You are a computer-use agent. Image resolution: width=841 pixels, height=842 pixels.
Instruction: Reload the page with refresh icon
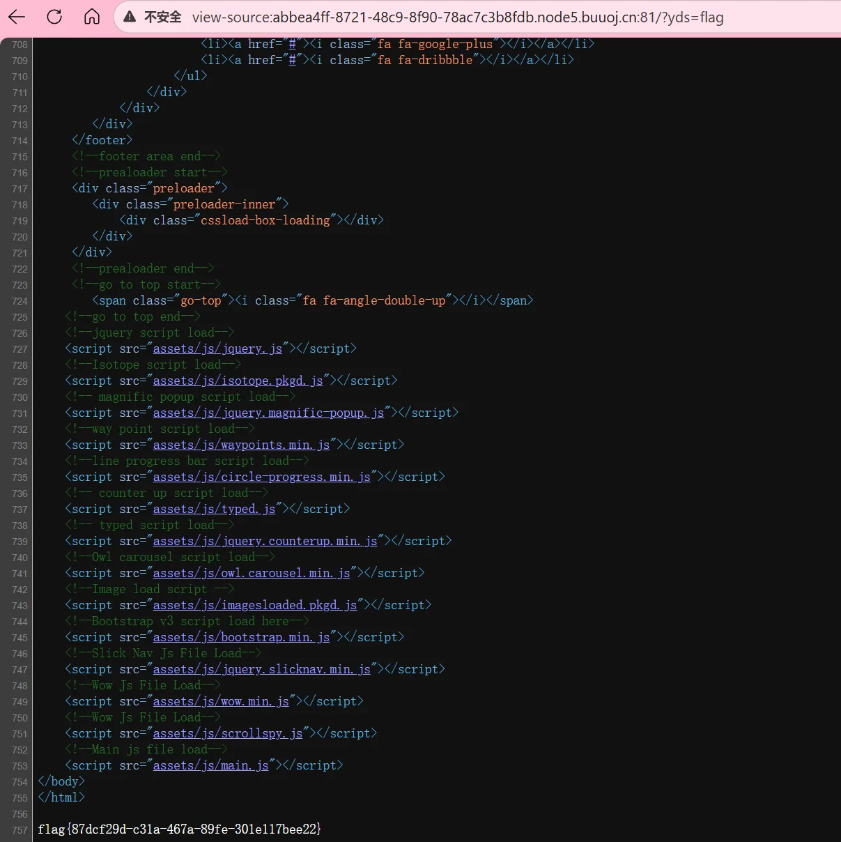point(54,17)
